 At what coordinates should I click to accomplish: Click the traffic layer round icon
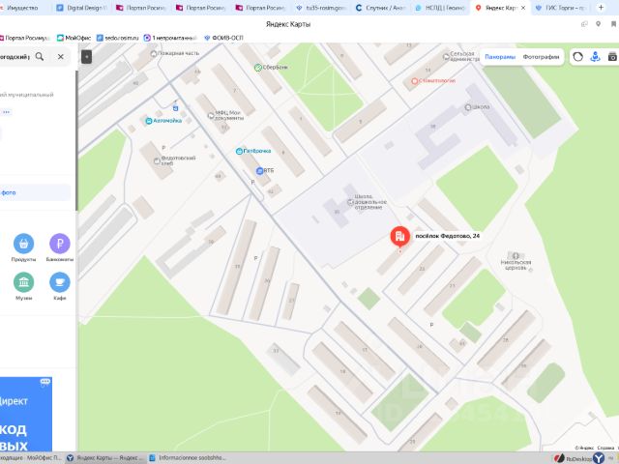pyautogui.click(x=577, y=57)
